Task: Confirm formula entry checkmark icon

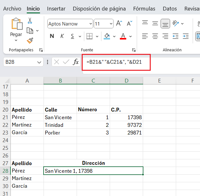Action: [66, 62]
